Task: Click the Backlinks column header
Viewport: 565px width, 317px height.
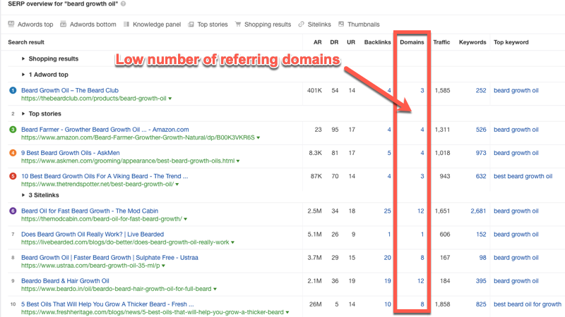Action: click(x=377, y=42)
